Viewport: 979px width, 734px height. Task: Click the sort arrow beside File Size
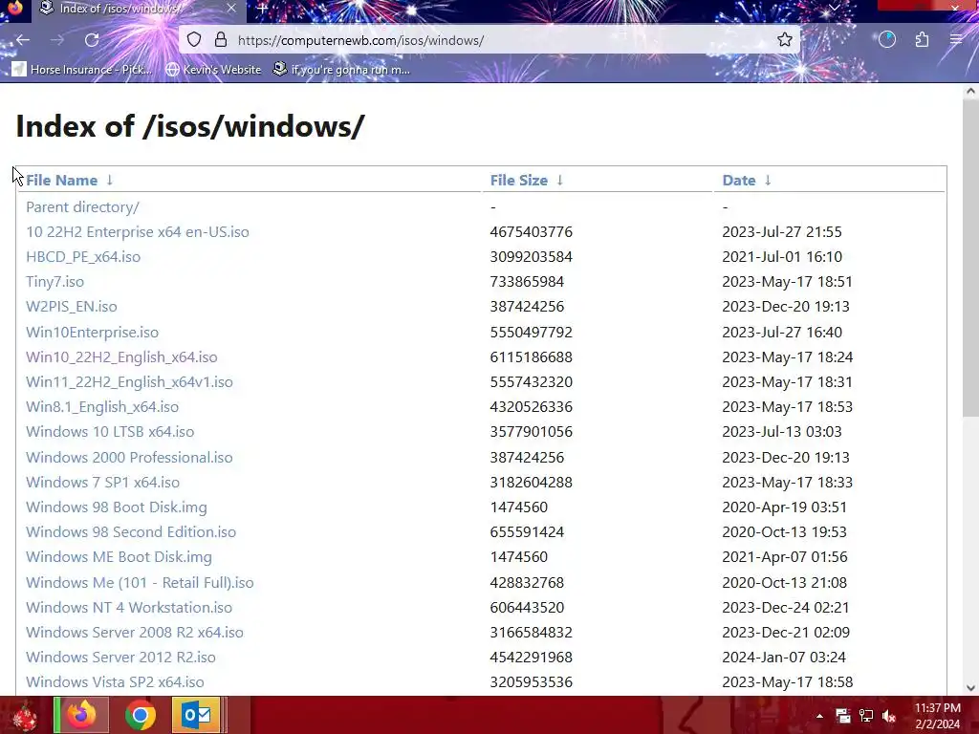[x=560, y=181]
